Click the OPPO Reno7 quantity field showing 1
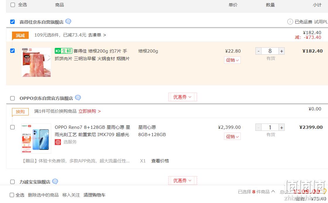 [270, 127]
